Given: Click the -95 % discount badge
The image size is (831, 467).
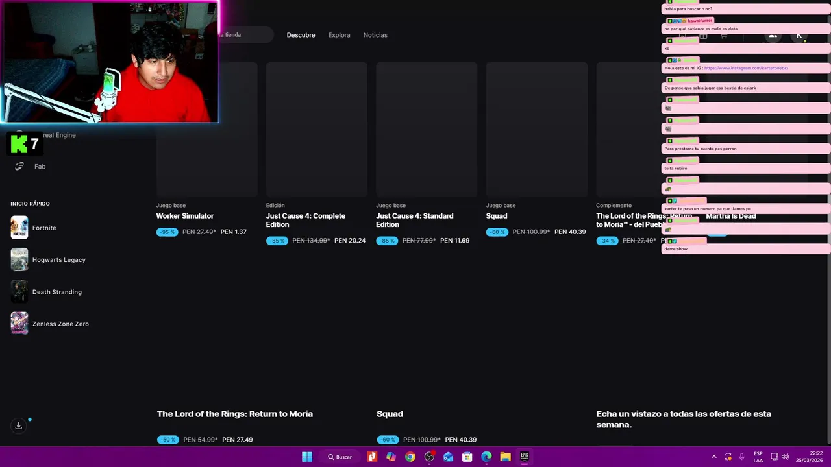Looking at the screenshot, I should coord(167,232).
